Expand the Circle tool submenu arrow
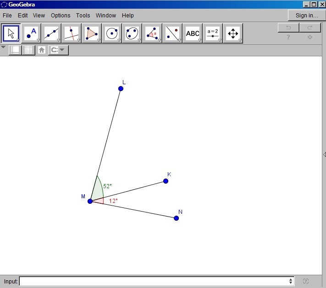 [x=119, y=40]
